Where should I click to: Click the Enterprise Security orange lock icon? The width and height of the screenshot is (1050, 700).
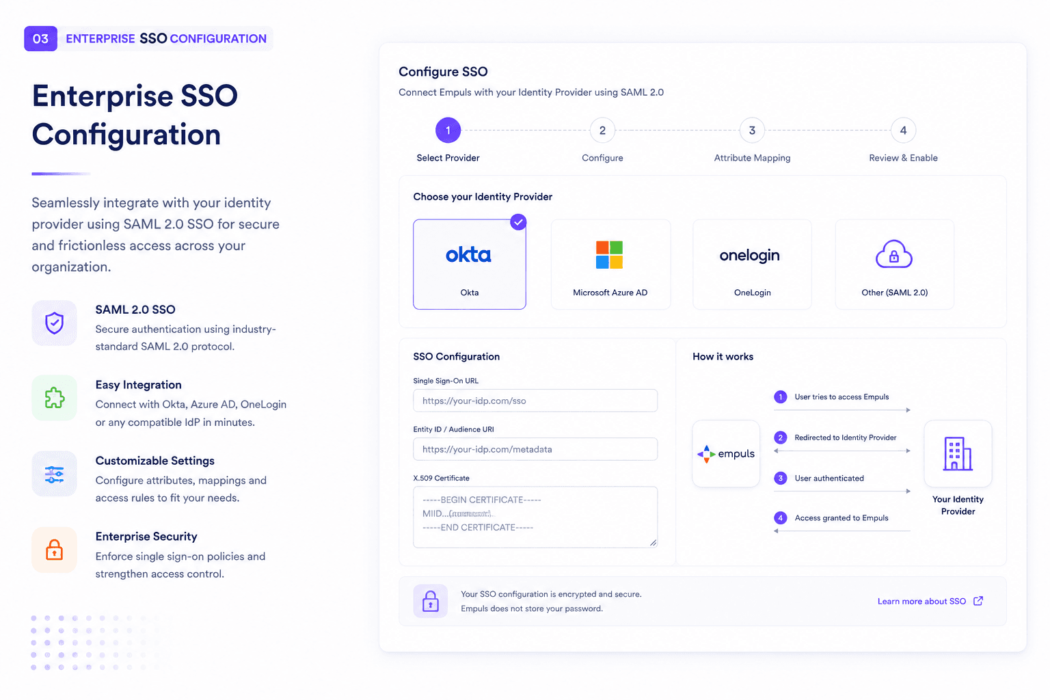[55, 550]
